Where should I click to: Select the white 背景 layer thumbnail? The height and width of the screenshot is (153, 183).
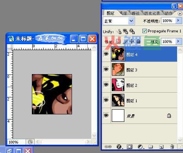pos(118,116)
